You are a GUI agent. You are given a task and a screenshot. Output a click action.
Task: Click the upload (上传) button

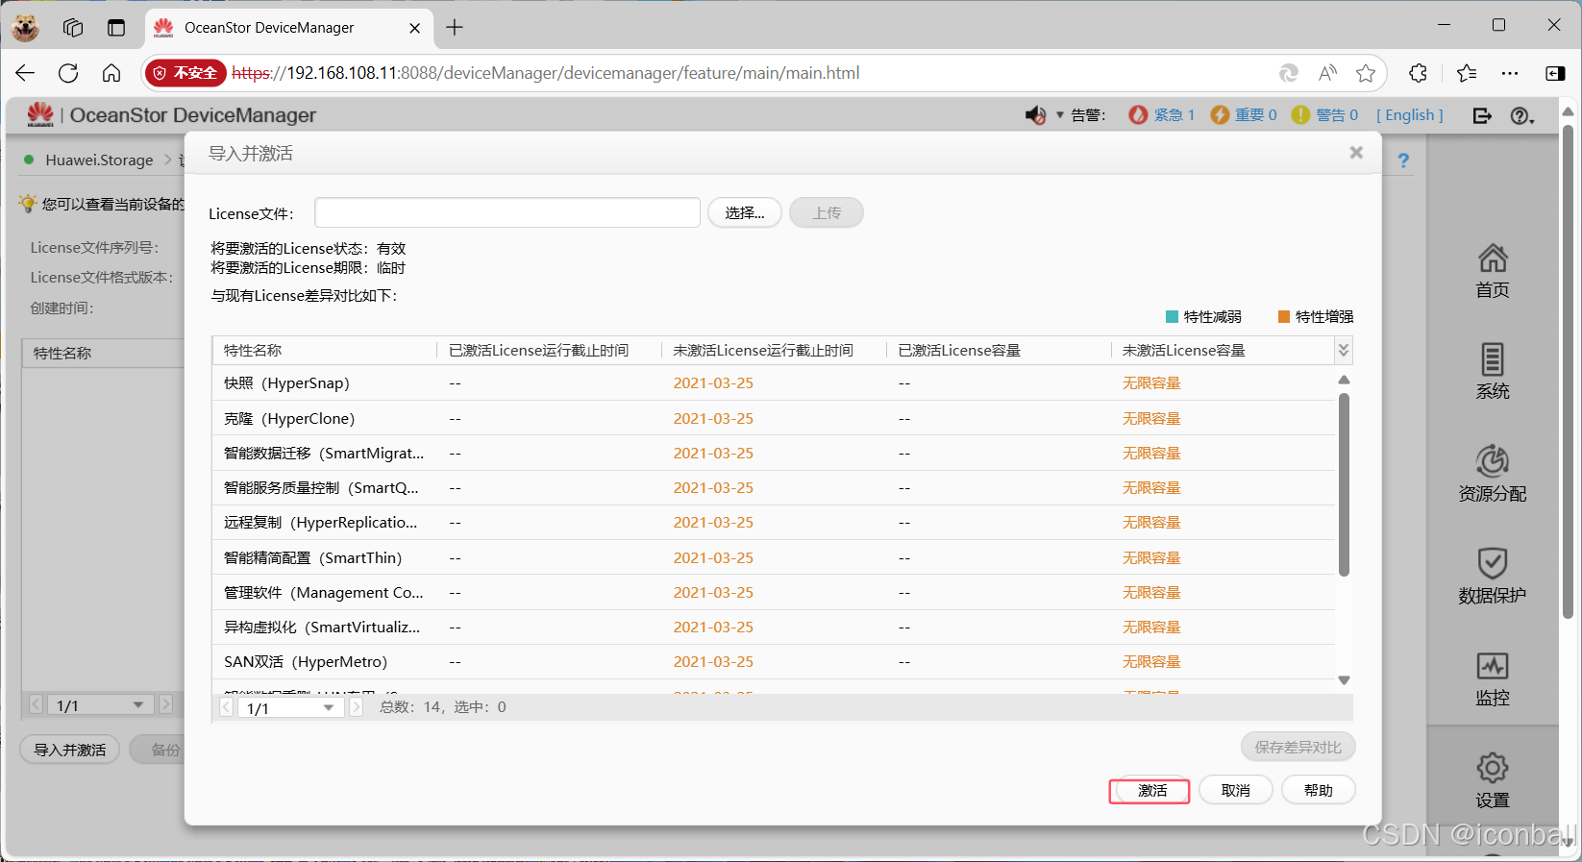[827, 212]
